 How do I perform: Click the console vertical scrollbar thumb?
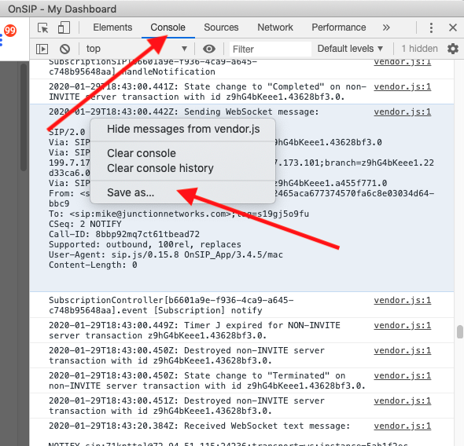[459, 331]
